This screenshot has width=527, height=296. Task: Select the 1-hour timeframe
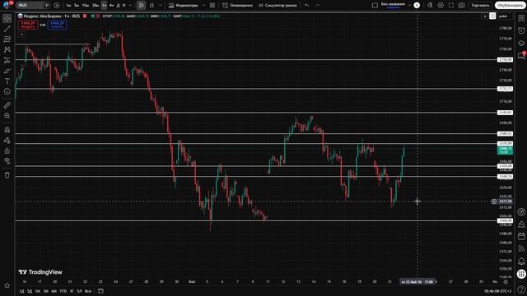pyautogui.click(x=105, y=6)
